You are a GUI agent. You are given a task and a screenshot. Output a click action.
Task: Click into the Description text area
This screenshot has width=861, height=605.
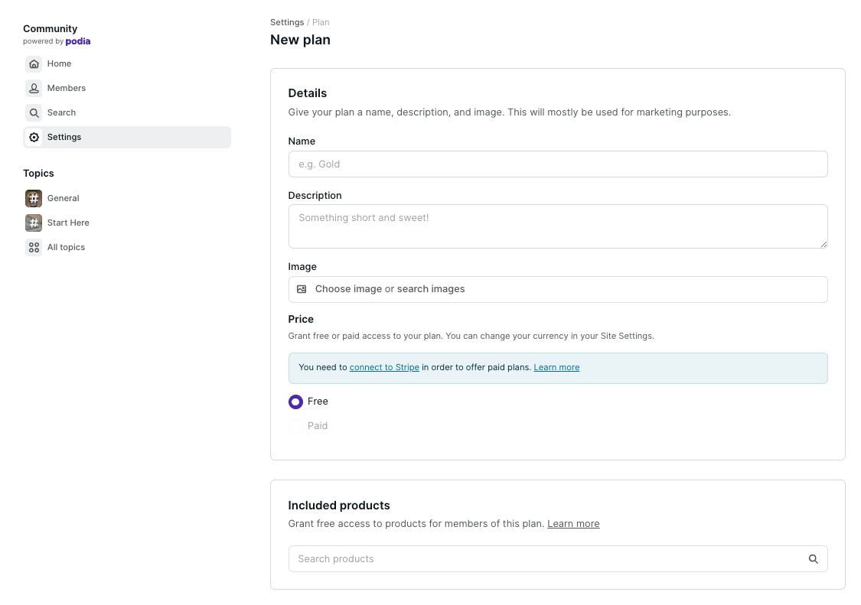557,226
